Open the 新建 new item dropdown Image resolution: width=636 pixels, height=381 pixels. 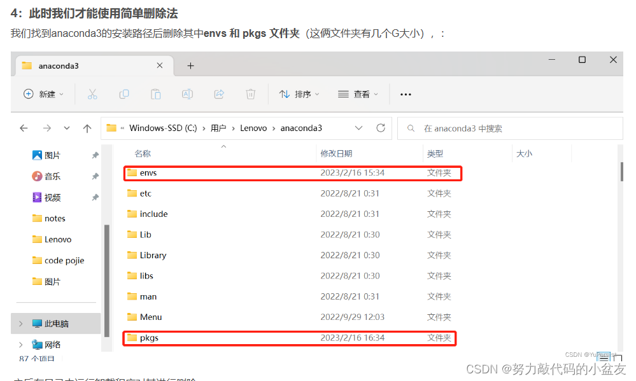click(43, 94)
